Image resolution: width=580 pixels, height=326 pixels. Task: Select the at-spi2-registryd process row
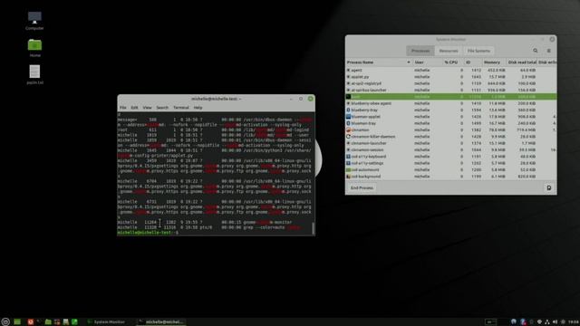[450, 83]
